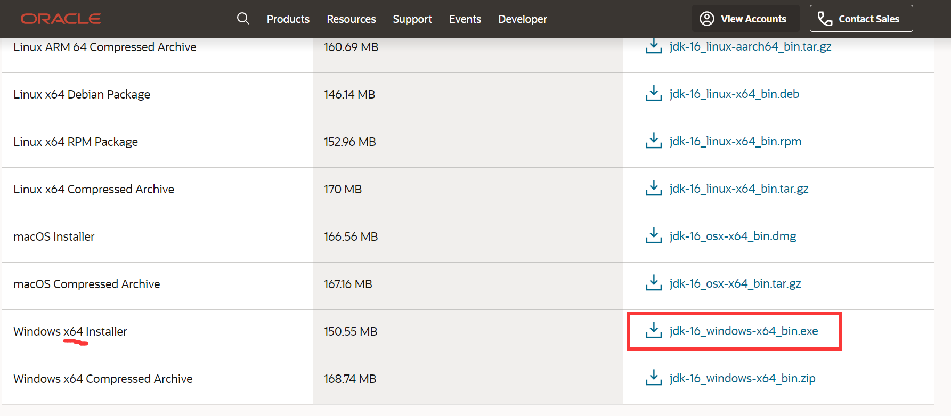Download jdk-16_windows-x64_bin.exe link

[x=744, y=331]
